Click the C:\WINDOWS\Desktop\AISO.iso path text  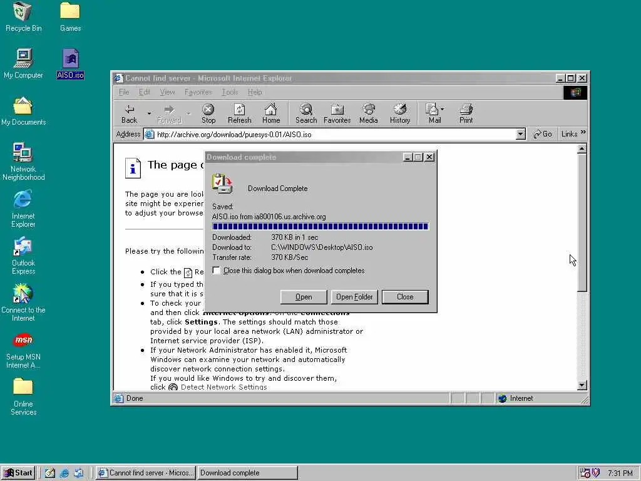click(x=322, y=247)
